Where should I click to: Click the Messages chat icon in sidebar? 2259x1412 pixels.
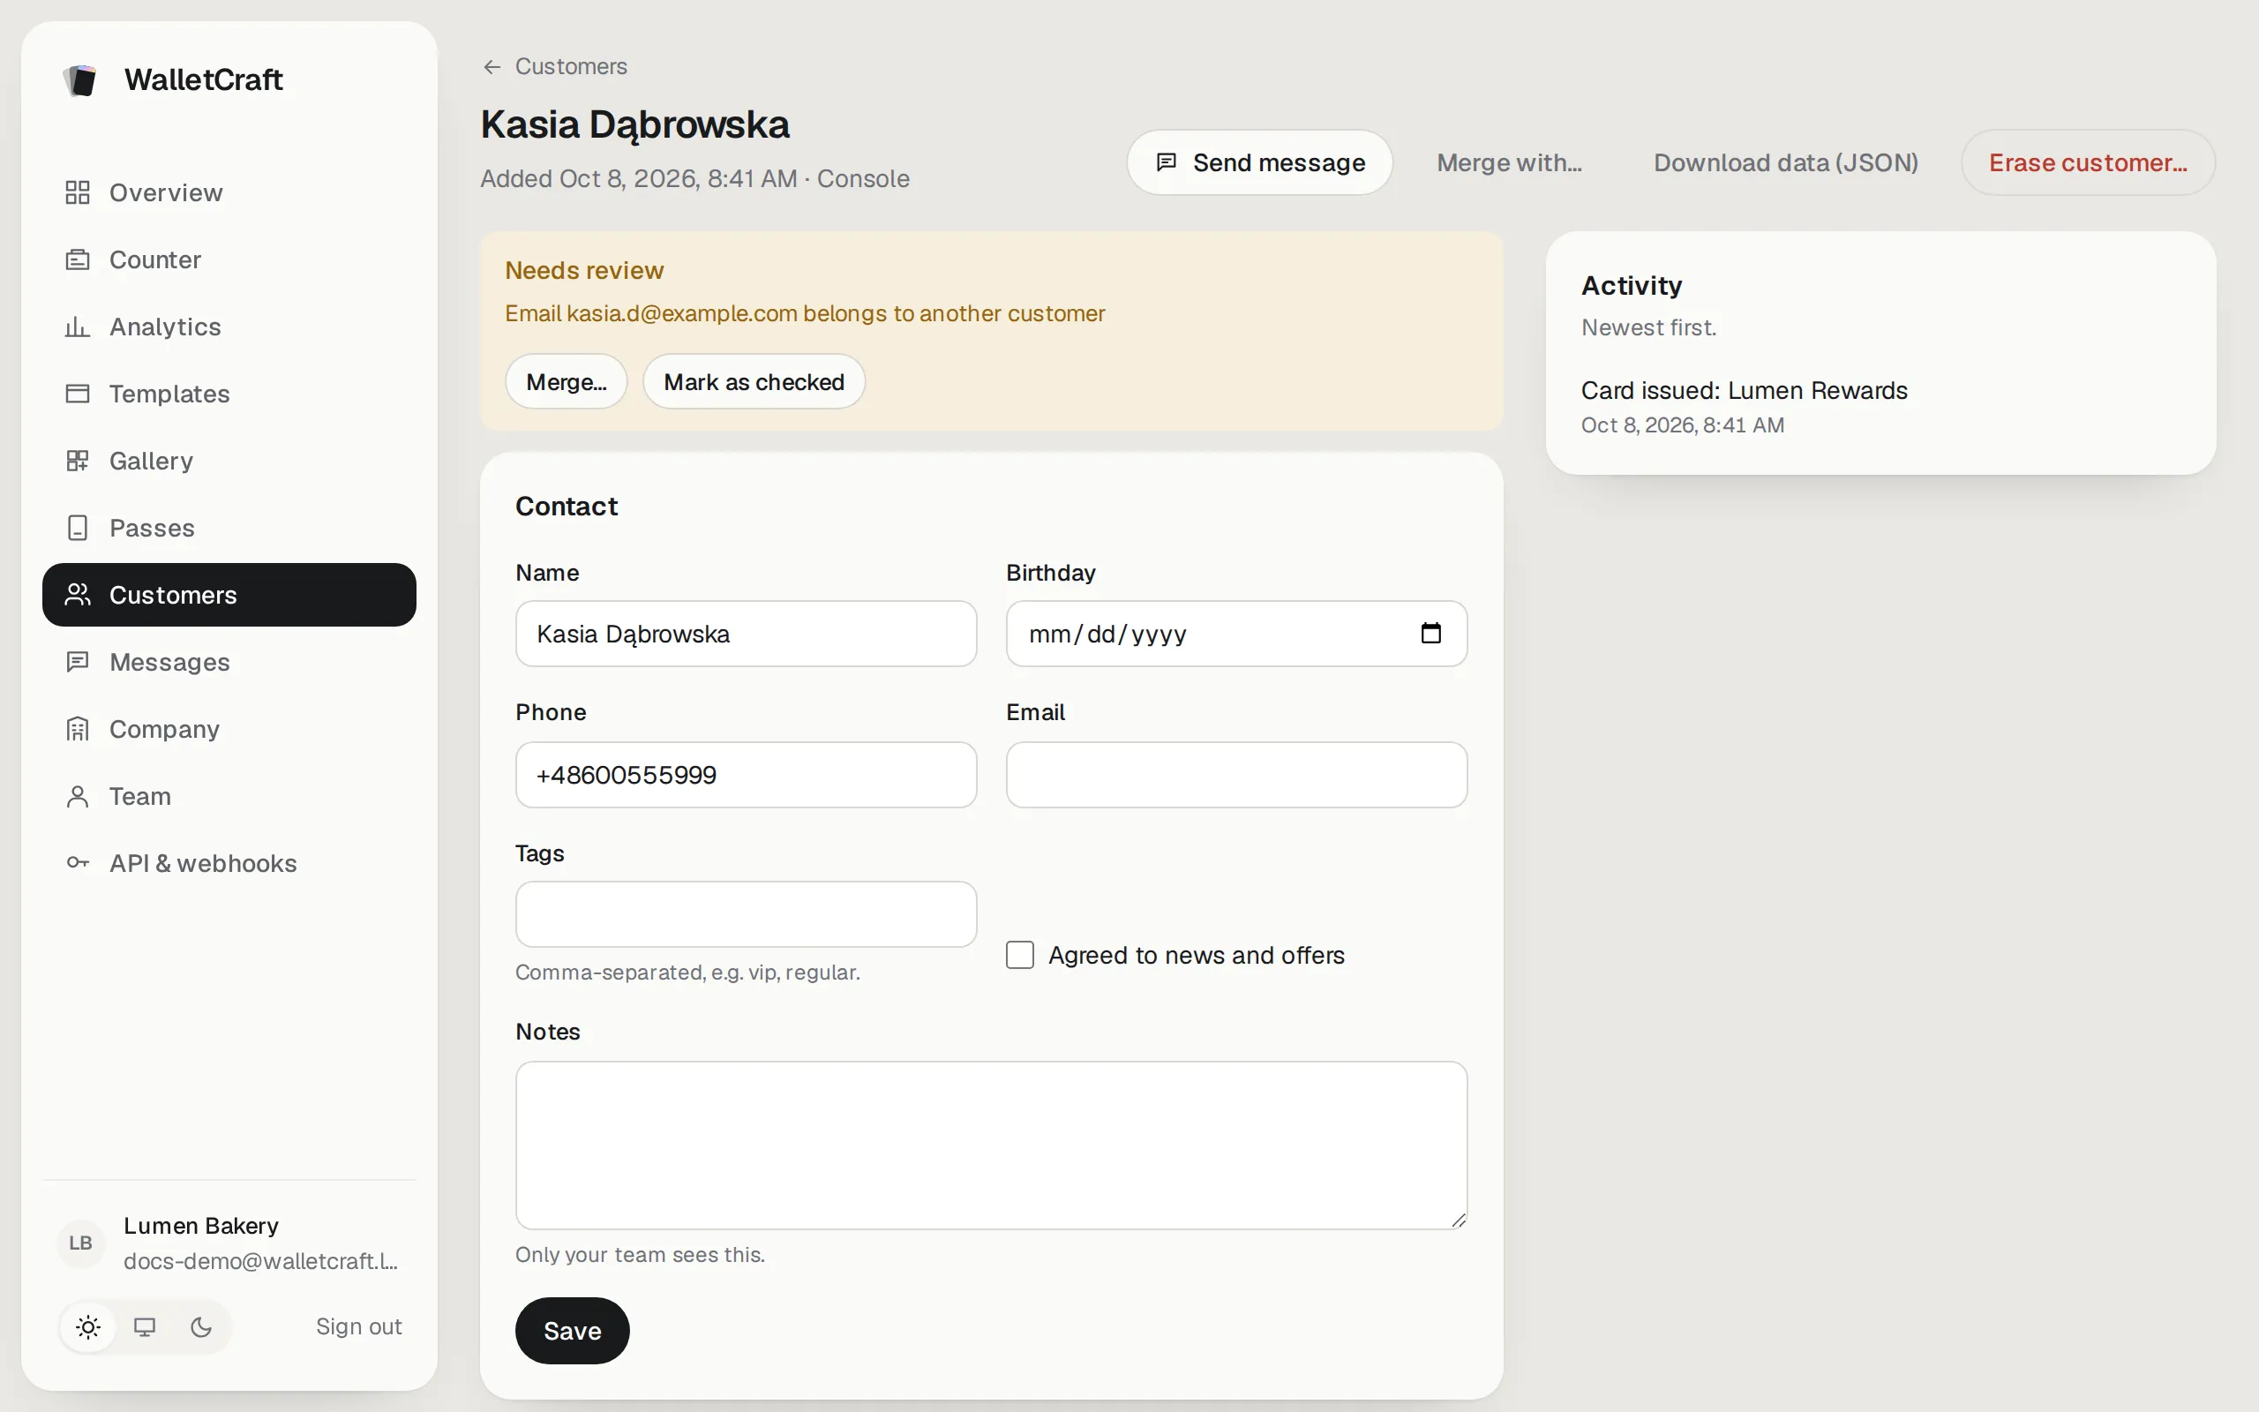78,662
